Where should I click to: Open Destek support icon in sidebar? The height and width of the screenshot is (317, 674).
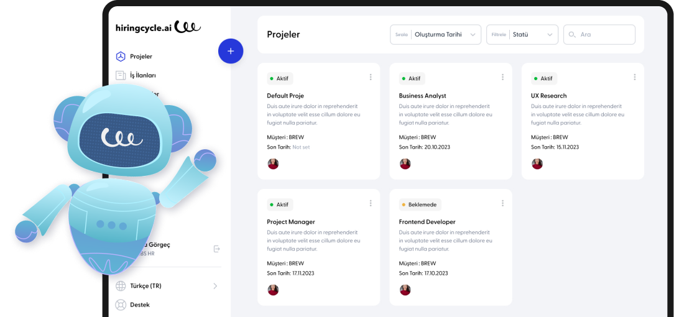121,305
